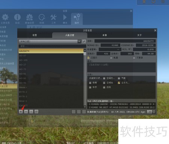Increase the TLE Age spinner value

(154, 111)
